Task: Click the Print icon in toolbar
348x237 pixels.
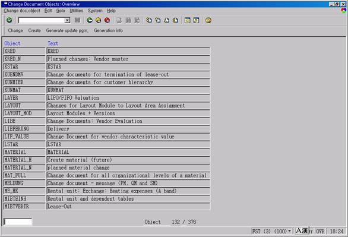Action: 119,20
